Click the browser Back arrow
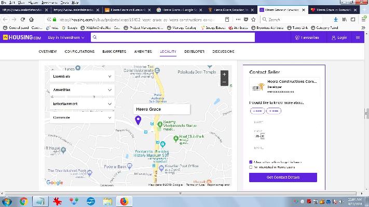Viewport: 369px width, 207px height. (x=5, y=20)
